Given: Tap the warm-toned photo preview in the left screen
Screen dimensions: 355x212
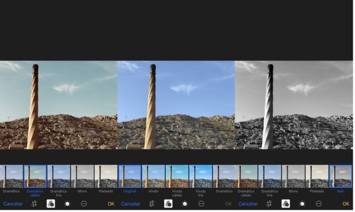Looking at the screenshot, I should pyautogui.click(x=59, y=105).
